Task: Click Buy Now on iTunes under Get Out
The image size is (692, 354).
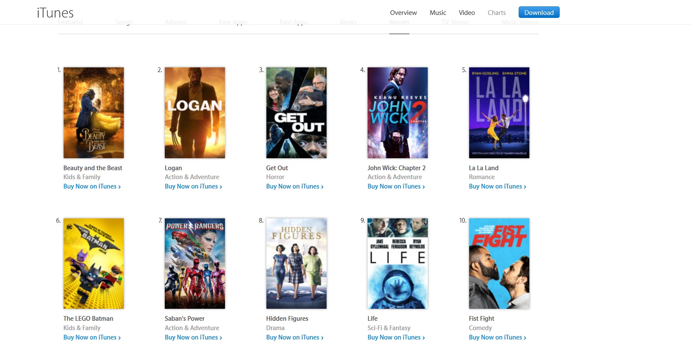Action: click(x=295, y=186)
